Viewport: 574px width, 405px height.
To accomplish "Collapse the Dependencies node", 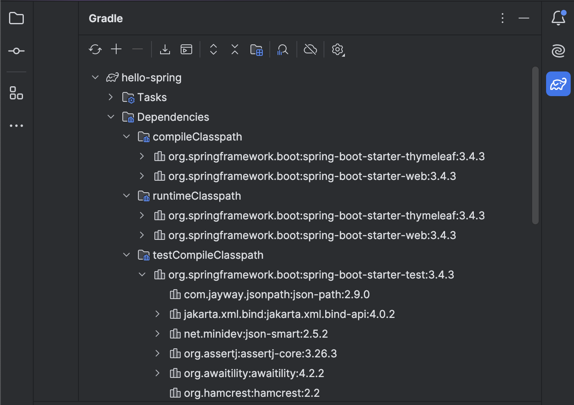I will pyautogui.click(x=111, y=117).
